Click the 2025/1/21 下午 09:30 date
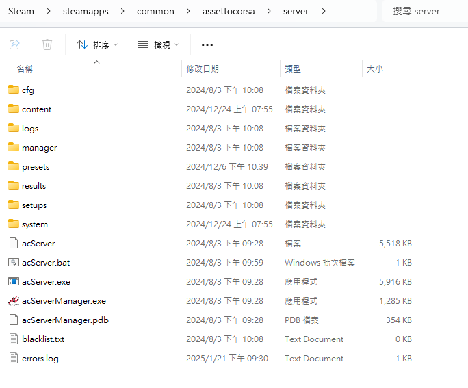Image resolution: width=468 pixels, height=388 pixels. pos(227,358)
